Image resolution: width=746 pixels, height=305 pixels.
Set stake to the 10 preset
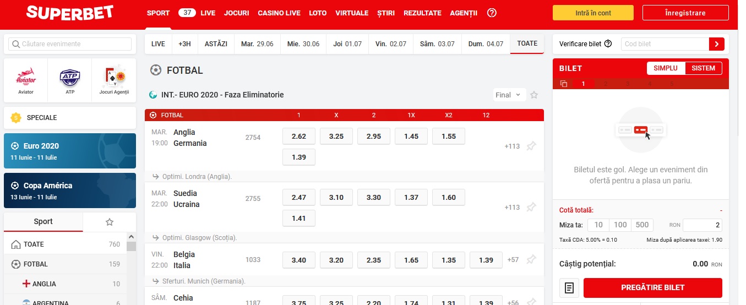click(x=598, y=225)
